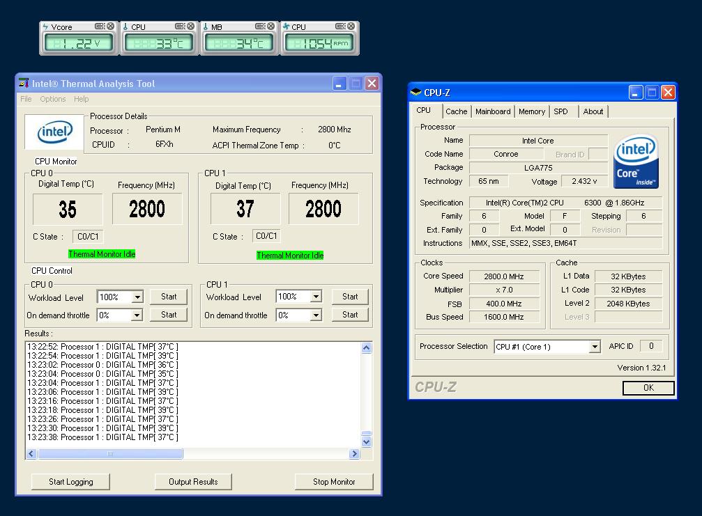Click the results horizontal scroll right arrow

point(354,454)
